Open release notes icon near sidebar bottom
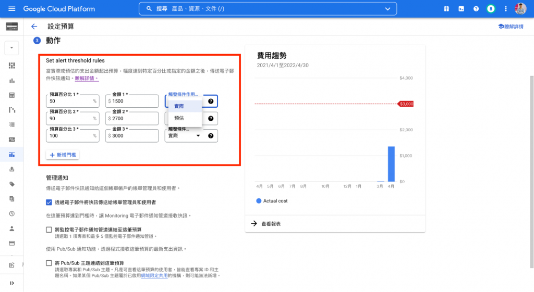The image size is (534, 292). pyautogui.click(x=11, y=265)
